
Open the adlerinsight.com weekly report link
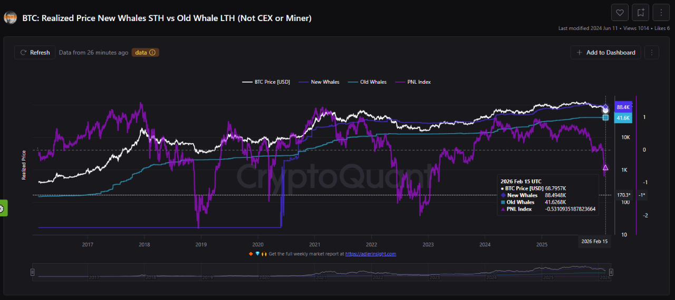370,254
